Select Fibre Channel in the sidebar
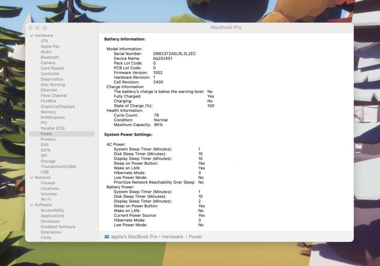The height and width of the screenshot is (266, 380). pyautogui.click(x=54, y=96)
